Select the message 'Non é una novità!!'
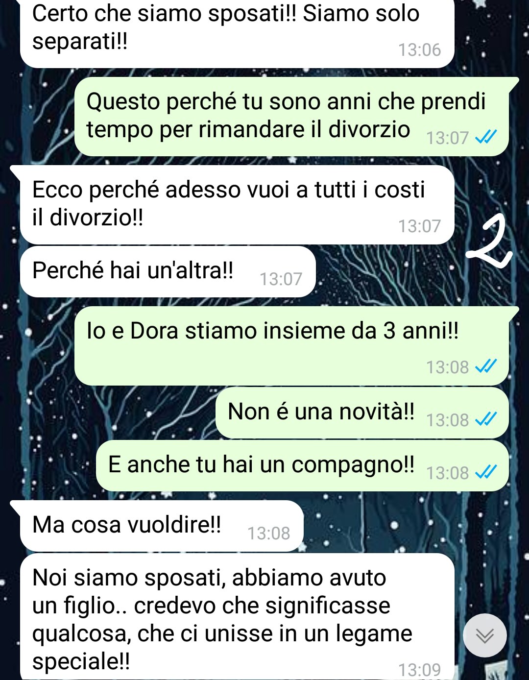Screen dimensions: 529x680 pyautogui.click(x=362, y=413)
